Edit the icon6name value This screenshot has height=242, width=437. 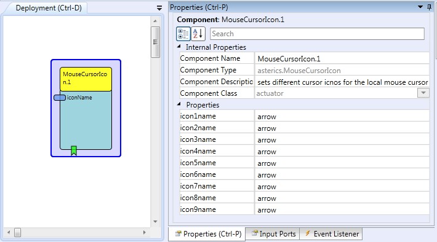[x=342, y=175]
